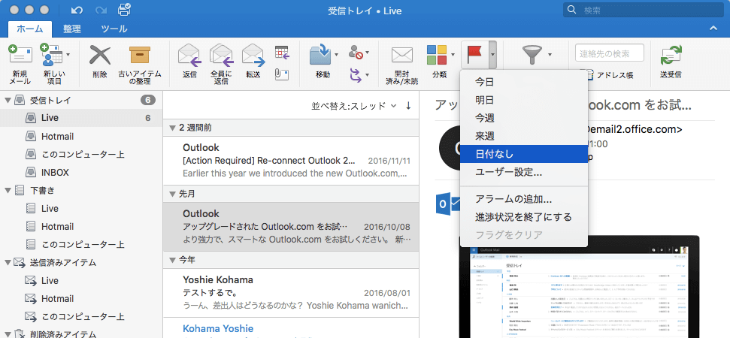Click 送受信 send and receive icon
Image resolution: width=730 pixels, height=338 pixels.
click(671, 56)
